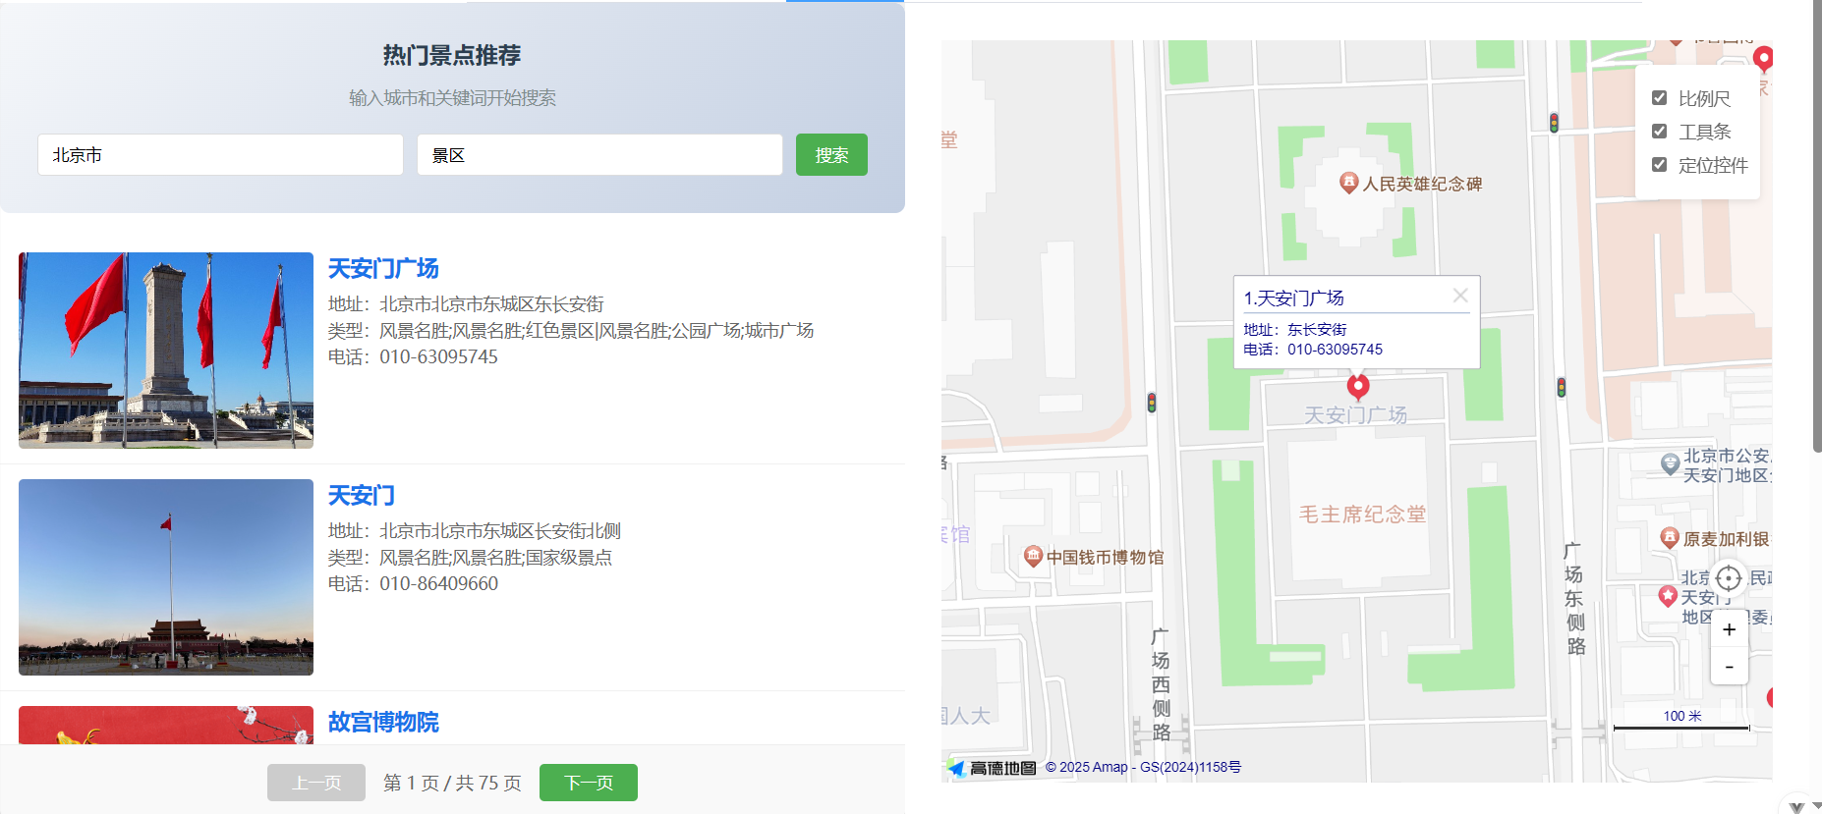The height and width of the screenshot is (814, 1822).
Task: Click the page indicator 第 1 页 / 共 75 页
Action: pyautogui.click(x=452, y=783)
